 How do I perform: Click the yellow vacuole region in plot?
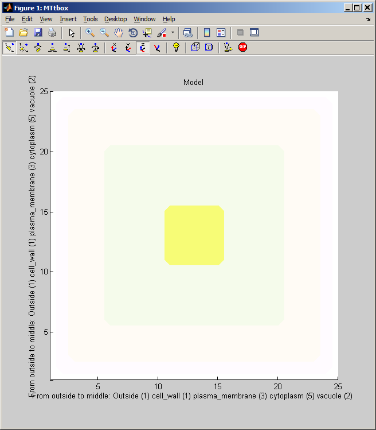tap(194, 235)
